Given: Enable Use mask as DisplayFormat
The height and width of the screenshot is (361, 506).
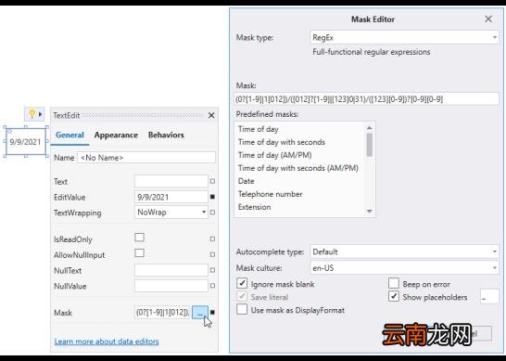Looking at the screenshot, I should click(x=242, y=309).
